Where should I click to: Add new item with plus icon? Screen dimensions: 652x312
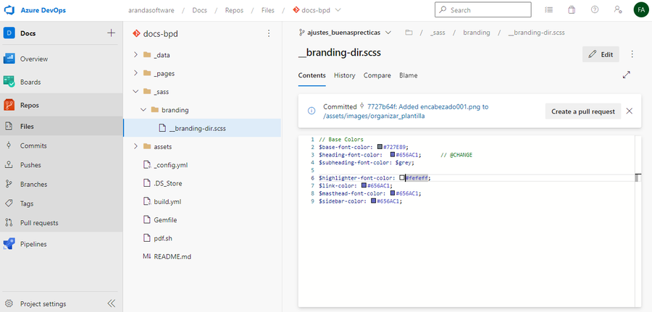111,33
